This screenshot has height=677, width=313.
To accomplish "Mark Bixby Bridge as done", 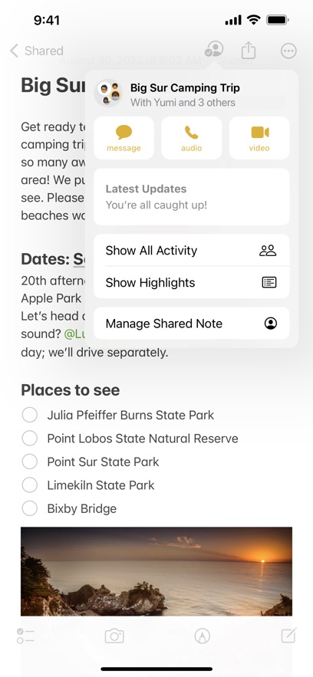I will coord(30,508).
